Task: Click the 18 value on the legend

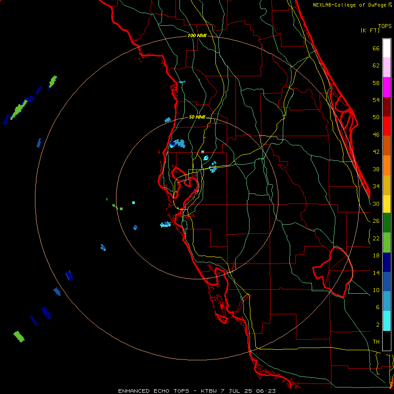Action: pyautogui.click(x=376, y=256)
